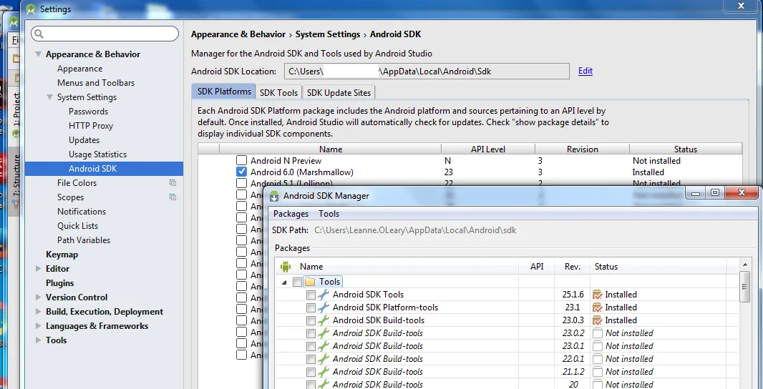Select Path Variables in settings tree
This screenshot has height=389, width=763.
click(84, 240)
